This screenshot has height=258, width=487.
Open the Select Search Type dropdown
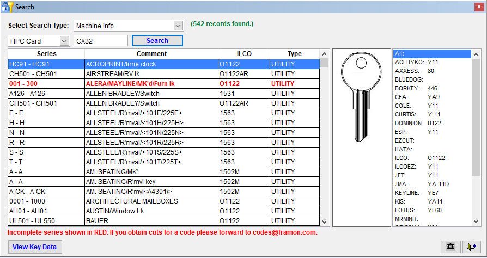[178, 26]
